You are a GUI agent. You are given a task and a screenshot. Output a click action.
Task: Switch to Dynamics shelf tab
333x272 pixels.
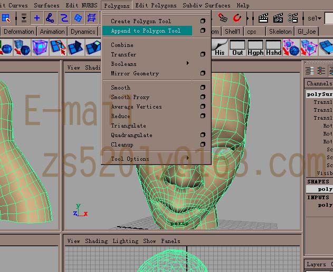83,32
